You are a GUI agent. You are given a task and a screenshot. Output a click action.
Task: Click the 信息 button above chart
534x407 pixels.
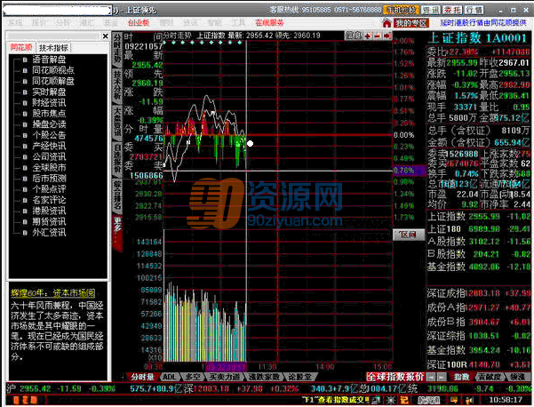(354, 36)
